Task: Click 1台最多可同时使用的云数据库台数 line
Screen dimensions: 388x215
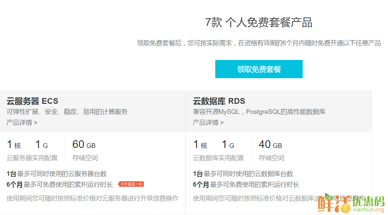Action: click(x=243, y=174)
